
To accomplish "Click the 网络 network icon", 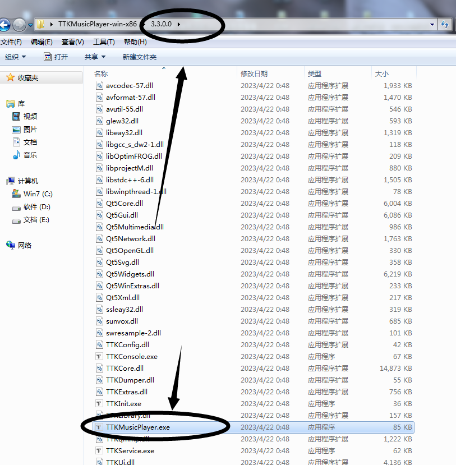I will 11,245.
